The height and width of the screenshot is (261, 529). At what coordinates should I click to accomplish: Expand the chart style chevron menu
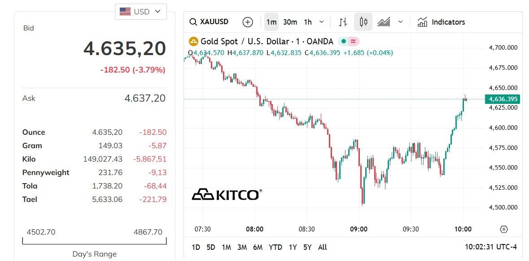(x=401, y=22)
